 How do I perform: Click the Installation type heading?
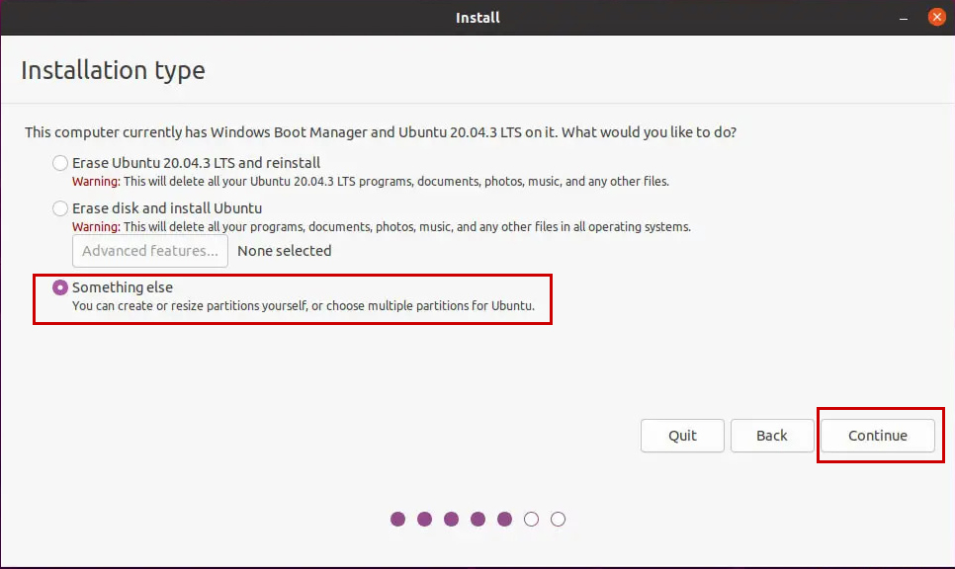(x=113, y=70)
